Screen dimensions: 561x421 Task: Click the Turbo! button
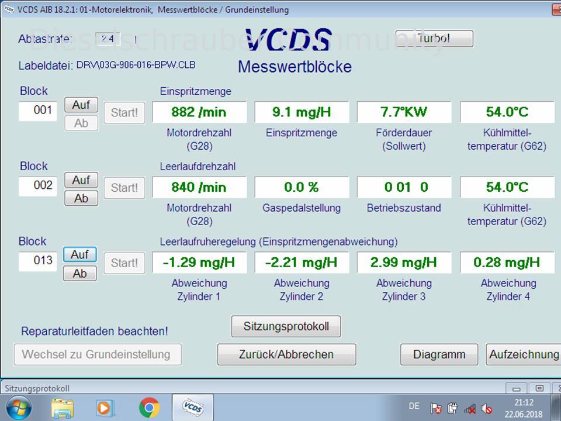pyautogui.click(x=434, y=39)
